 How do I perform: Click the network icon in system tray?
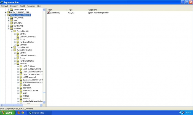click(x=183, y=113)
